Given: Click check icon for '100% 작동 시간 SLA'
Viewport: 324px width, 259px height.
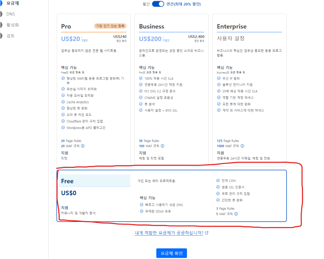Looking at the screenshot, I should coord(141,78).
